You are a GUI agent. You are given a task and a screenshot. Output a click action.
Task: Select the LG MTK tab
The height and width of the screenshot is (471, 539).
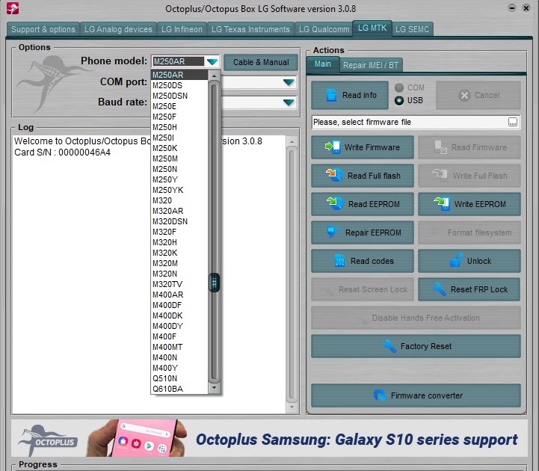click(x=372, y=28)
